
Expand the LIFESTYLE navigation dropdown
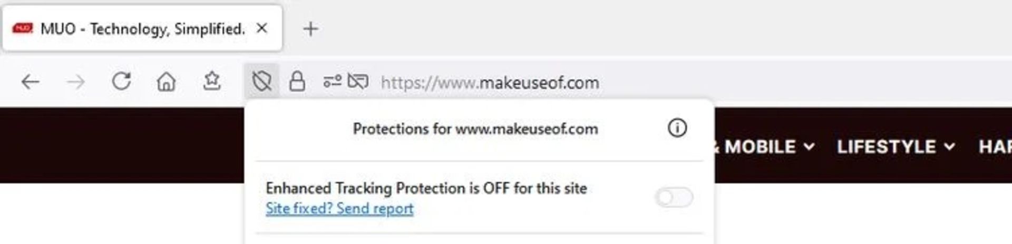[896, 147]
